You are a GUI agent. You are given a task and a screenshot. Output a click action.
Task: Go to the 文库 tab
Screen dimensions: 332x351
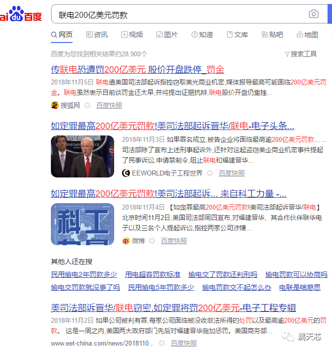coord(237,35)
